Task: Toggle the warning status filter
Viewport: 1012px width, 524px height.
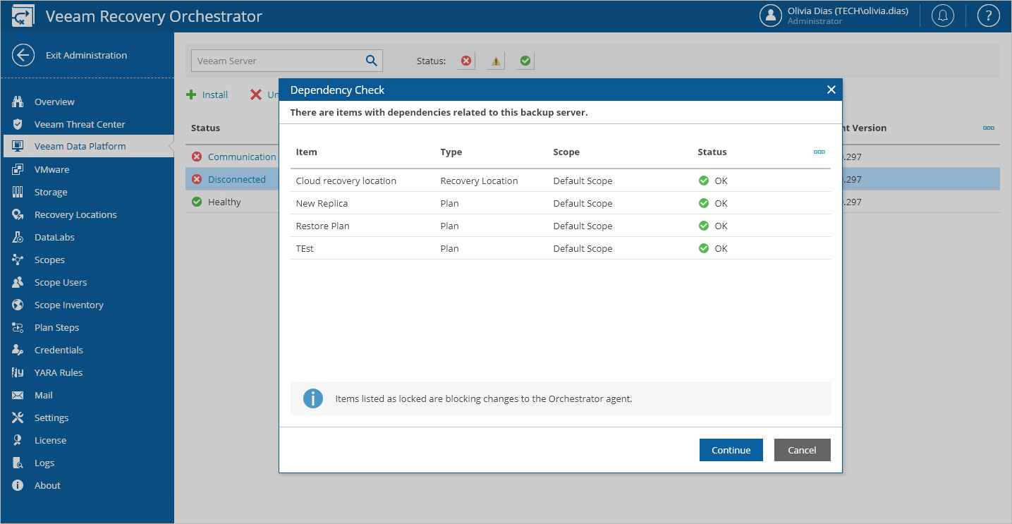Action: [x=496, y=61]
